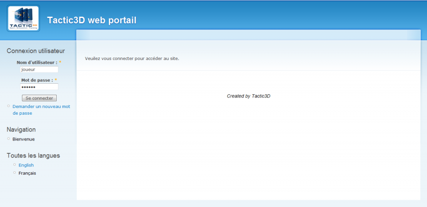Click the Created by Tactic3D footer text
The height and width of the screenshot is (207, 427).
coord(248,96)
